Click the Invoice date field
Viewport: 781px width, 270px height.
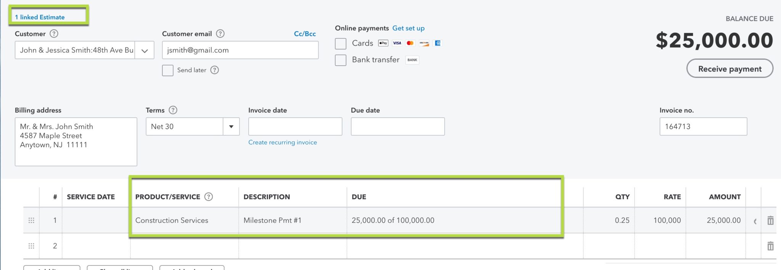tap(295, 126)
